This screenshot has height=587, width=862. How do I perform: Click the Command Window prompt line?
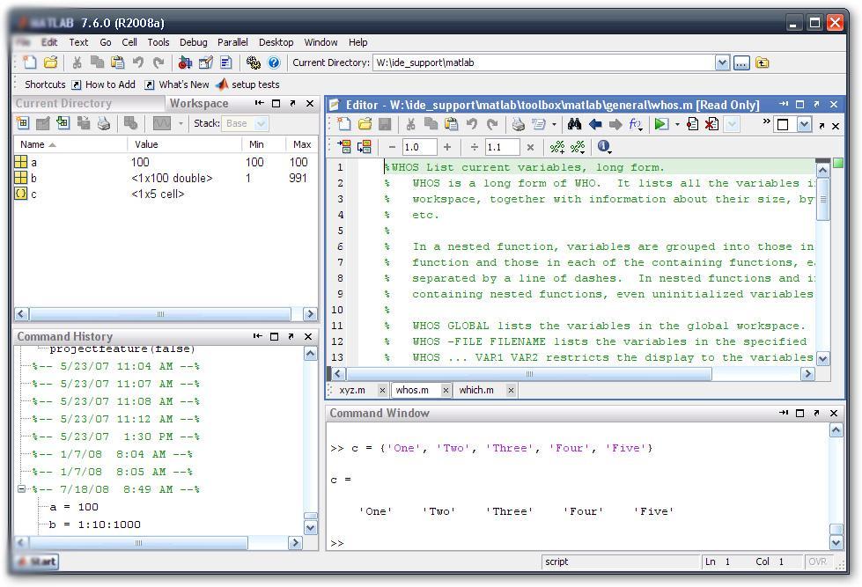pos(578,543)
